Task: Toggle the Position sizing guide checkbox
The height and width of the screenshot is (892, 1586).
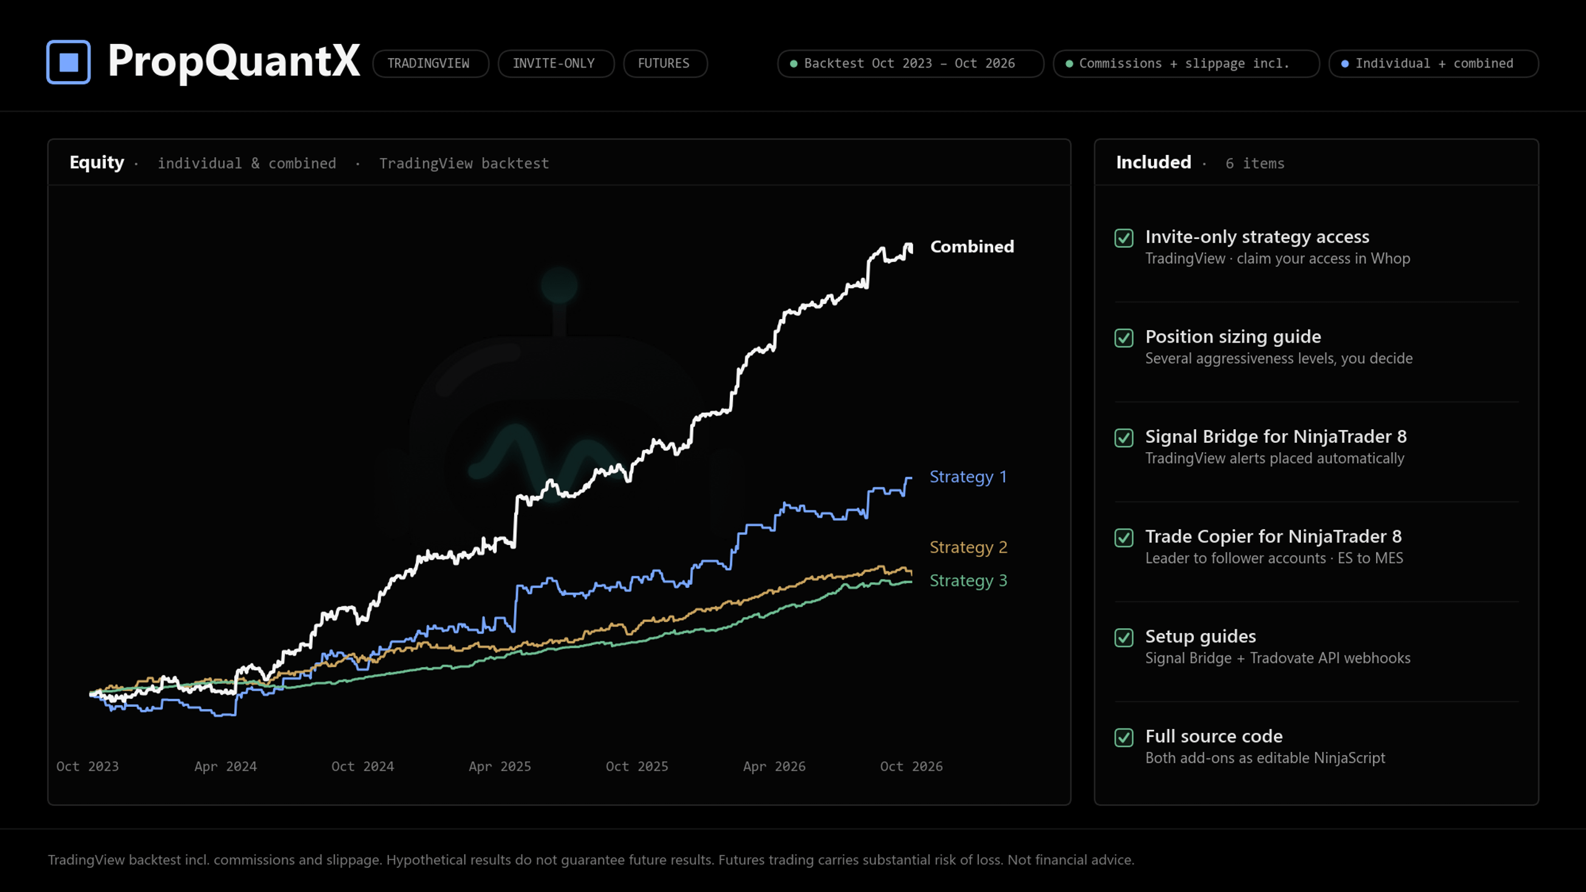Action: click(x=1124, y=338)
